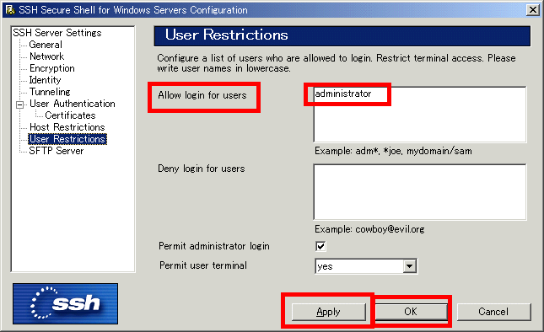This screenshot has width=544, height=332.
Task: Click the Cancel button
Action: (493, 312)
